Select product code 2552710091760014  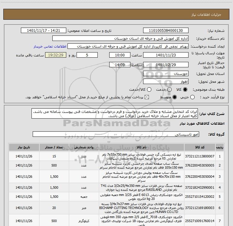pyautogui.click(x=200, y=221)
